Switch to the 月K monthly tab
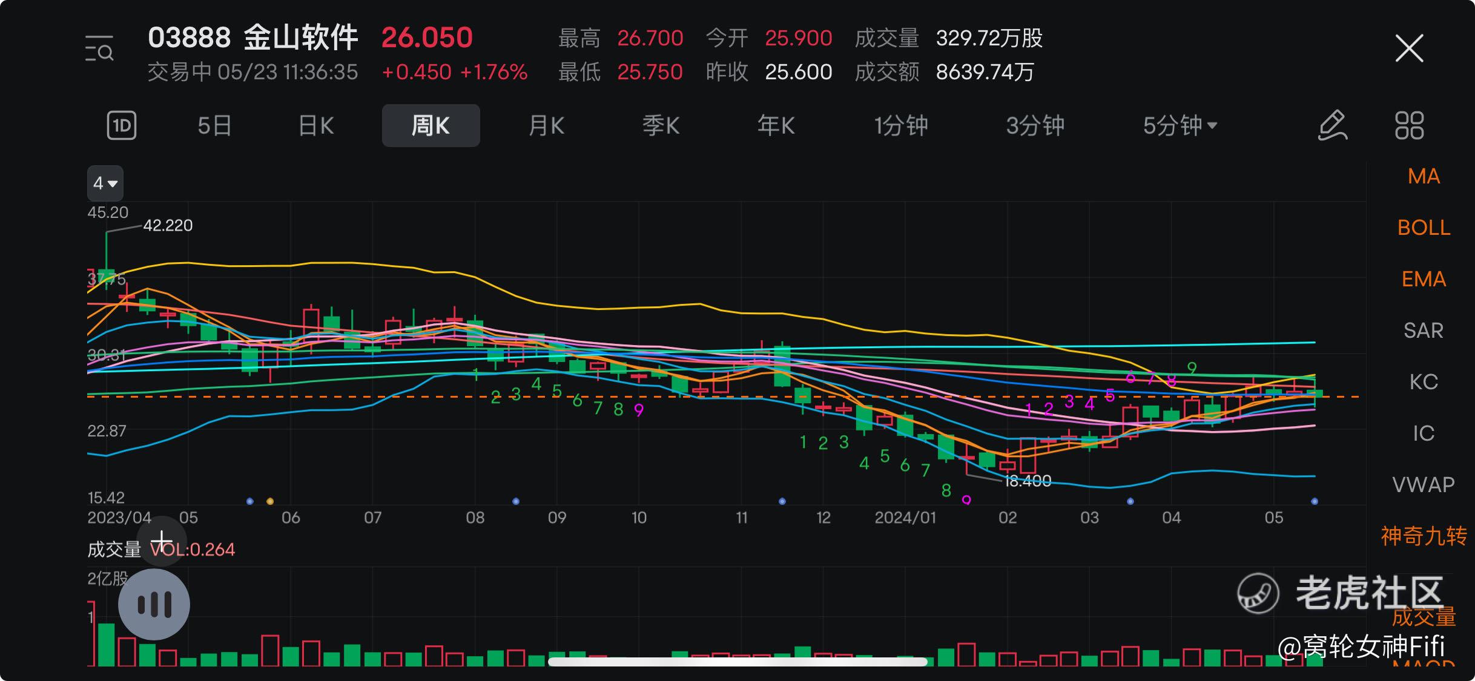Viewport: 1475px width, 681px height. (x=546, y=125)
